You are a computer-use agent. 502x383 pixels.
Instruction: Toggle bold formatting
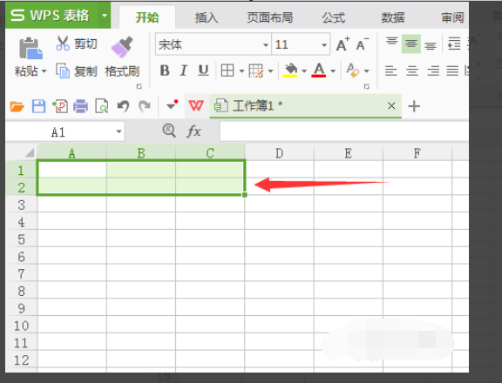165,71
